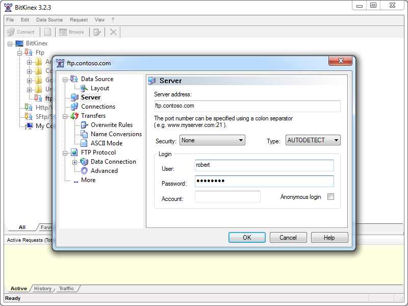Viewport: 408px width, 306px height.
Task: Open the Security dropdown set to None
Action: pos(212,140)
